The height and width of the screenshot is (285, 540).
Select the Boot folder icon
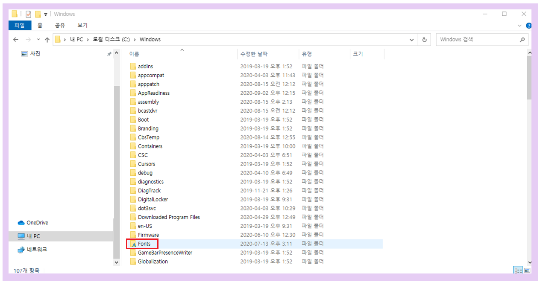(133, 120)
